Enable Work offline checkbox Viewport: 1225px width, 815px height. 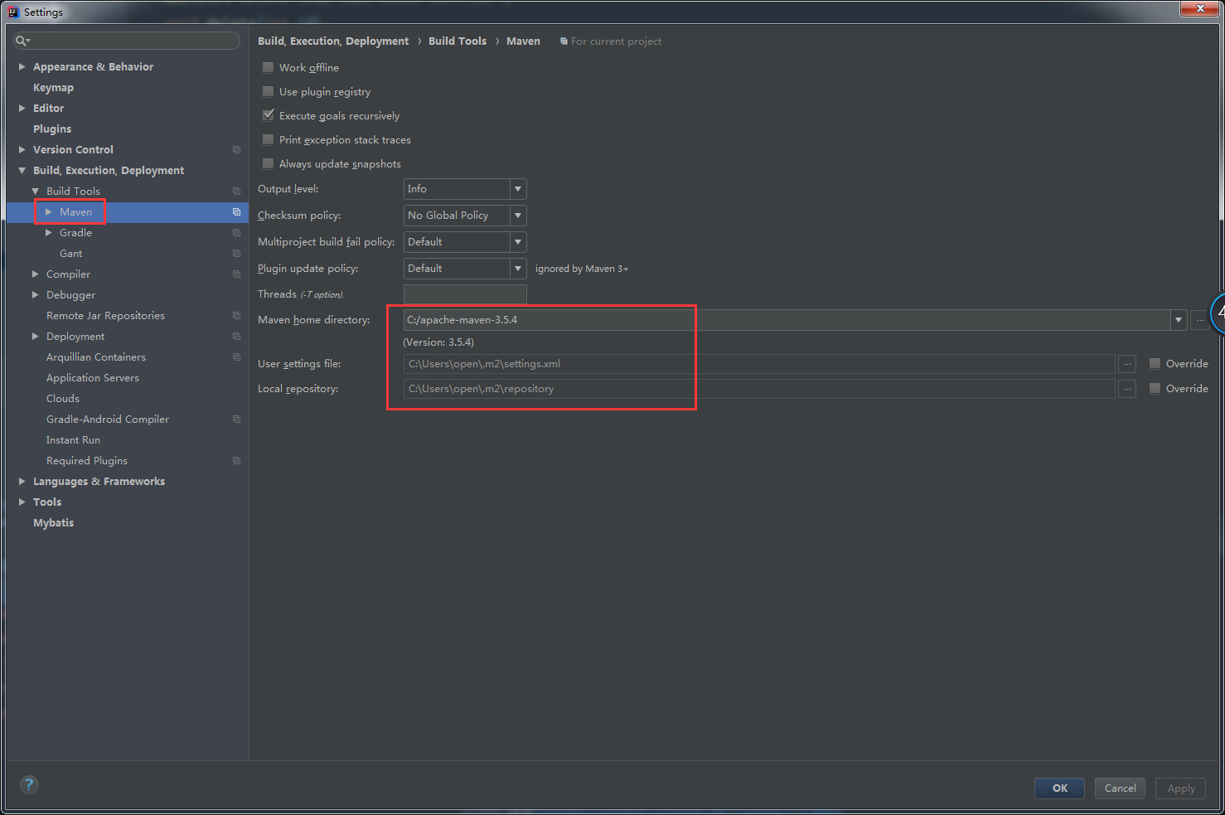[268, 67]
